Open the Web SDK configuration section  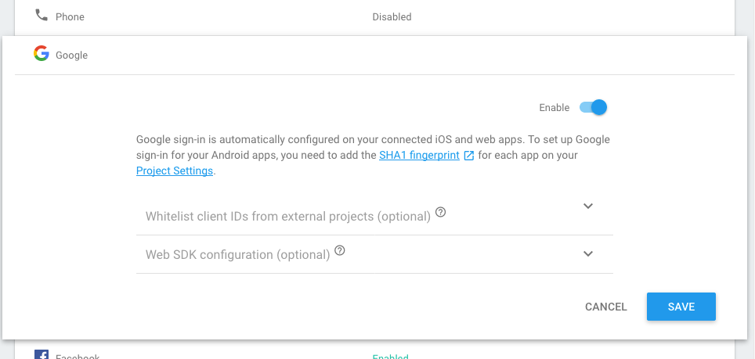pyautogui.click(x=374, y=254)
